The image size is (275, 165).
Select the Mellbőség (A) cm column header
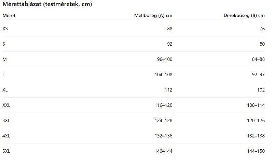[x=153, y=15]
